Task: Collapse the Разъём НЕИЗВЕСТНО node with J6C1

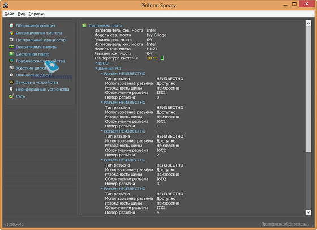Action: point(102,102)
